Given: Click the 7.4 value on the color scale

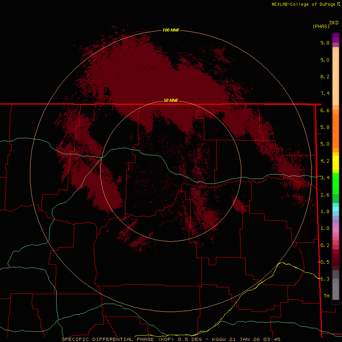Looking at the screenshot, I should (325, 93).
